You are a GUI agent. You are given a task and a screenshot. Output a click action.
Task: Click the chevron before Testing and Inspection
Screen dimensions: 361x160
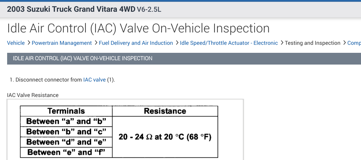click(x=282, y=43)
